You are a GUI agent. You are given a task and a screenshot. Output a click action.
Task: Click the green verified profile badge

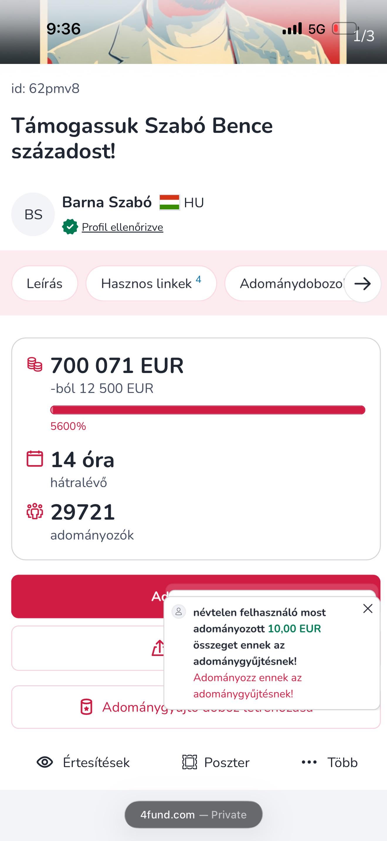click(x=70, y=227)
